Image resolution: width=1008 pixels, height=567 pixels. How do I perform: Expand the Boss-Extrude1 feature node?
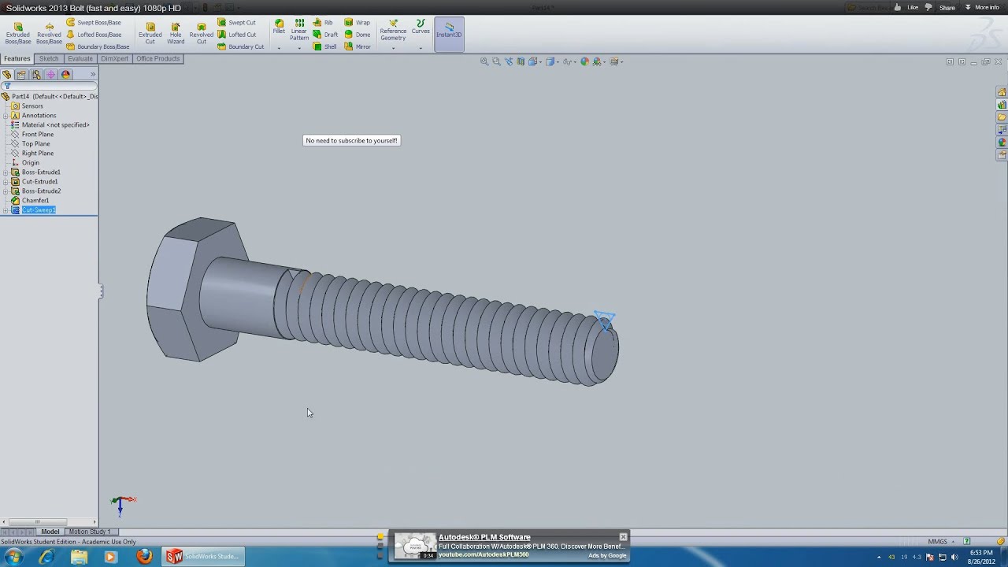[x=6, y=172]
